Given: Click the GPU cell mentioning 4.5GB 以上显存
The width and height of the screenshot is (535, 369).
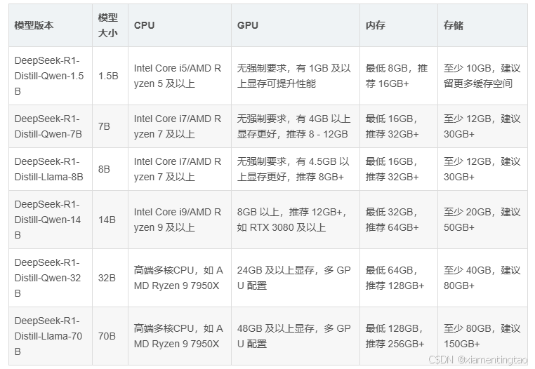Looking at the screenshot, I should tap(296, 169).
